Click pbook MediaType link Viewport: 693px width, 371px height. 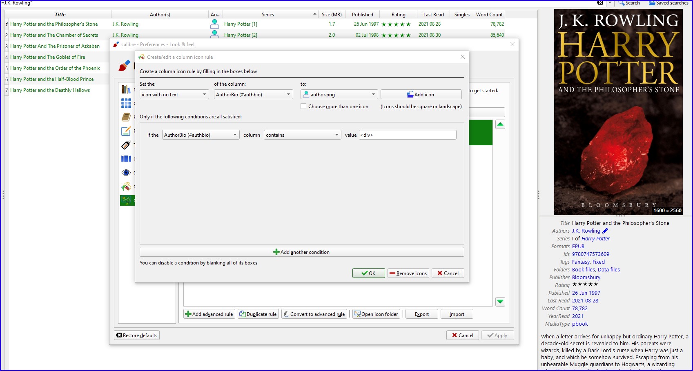tap(580, 324)
